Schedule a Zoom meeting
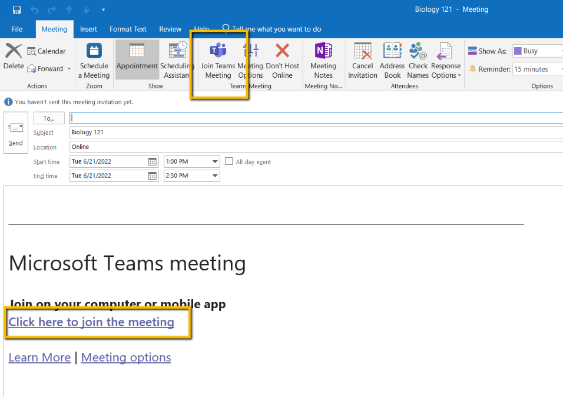563x397 pixels. tap(94, 60)
